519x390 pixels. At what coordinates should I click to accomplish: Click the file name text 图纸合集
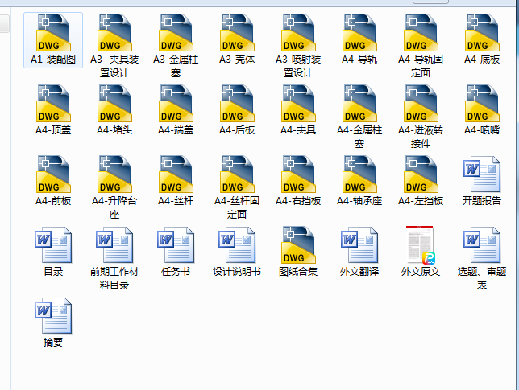(298, 272)
